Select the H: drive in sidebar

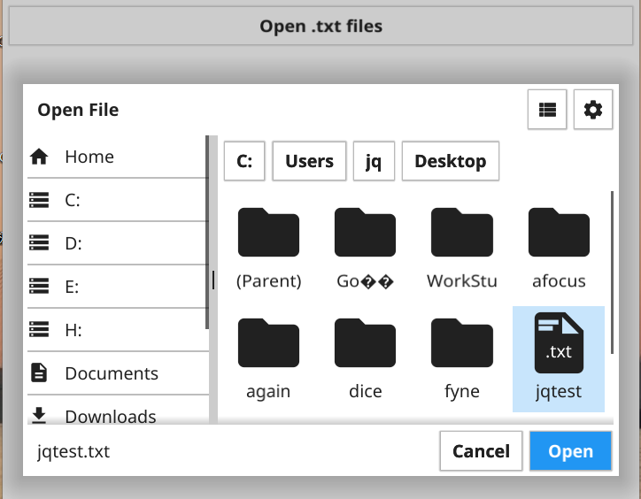73,330
